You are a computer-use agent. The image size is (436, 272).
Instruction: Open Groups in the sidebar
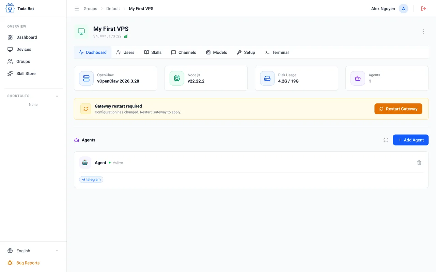(33, 62)
